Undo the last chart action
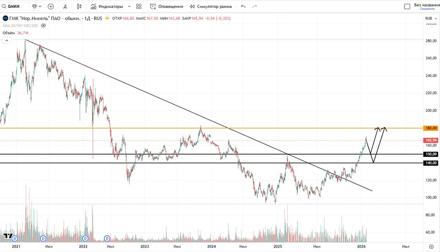This screenshot has width=440, height=252. tap(243, 6)
